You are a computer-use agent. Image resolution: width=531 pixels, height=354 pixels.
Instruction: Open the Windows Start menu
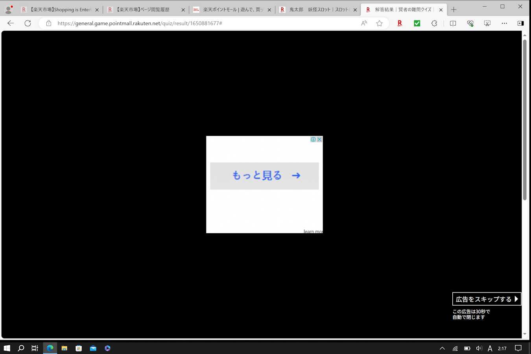7,348
